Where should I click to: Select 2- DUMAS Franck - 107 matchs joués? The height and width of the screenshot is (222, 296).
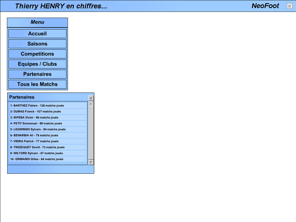tap(48, 112)
